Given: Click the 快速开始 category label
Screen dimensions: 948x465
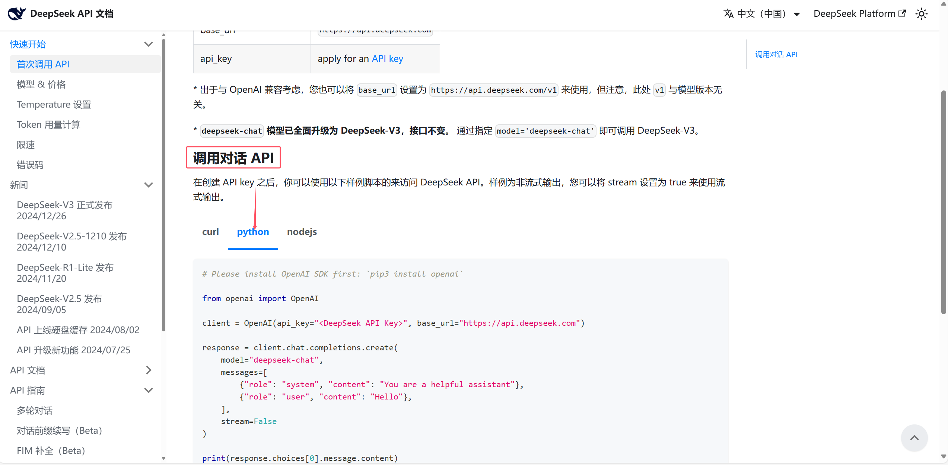Looking at the screenshot, I should [x=28, y=44].
